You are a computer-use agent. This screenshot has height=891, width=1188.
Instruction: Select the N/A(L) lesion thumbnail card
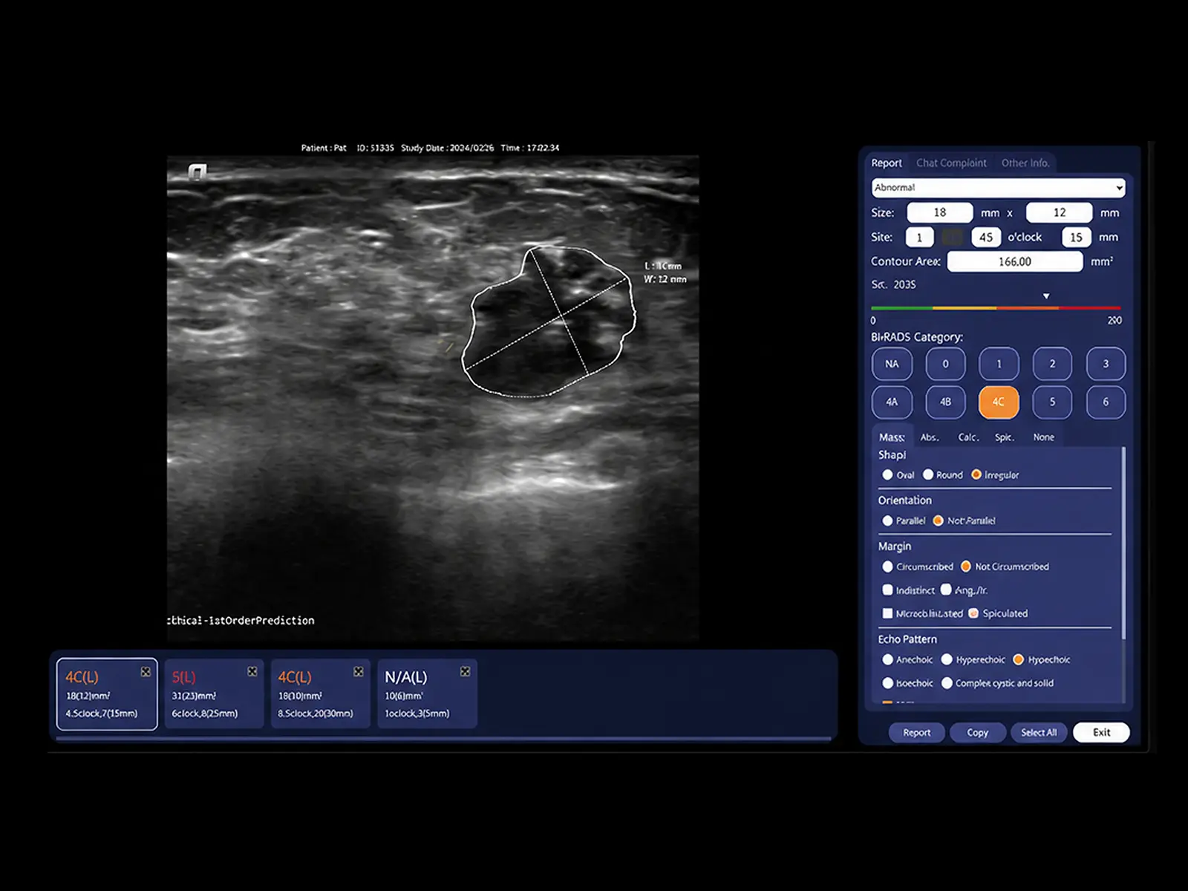click(427, 693)
